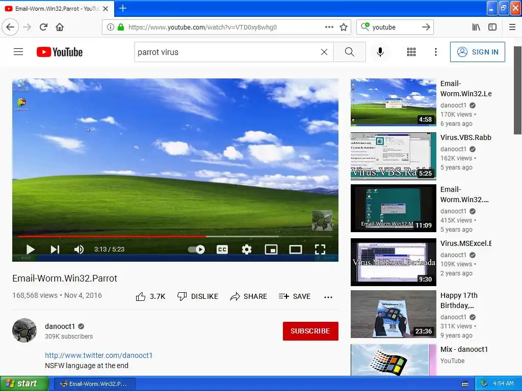Open Happy 17th Birthday video thumbnail
Image resolution: width=522 pixels, height=391 pixels.
click(x=393, y=314)
